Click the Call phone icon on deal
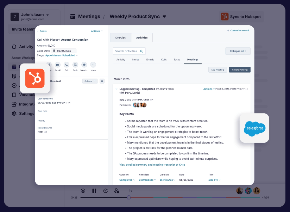 [67, 65]
